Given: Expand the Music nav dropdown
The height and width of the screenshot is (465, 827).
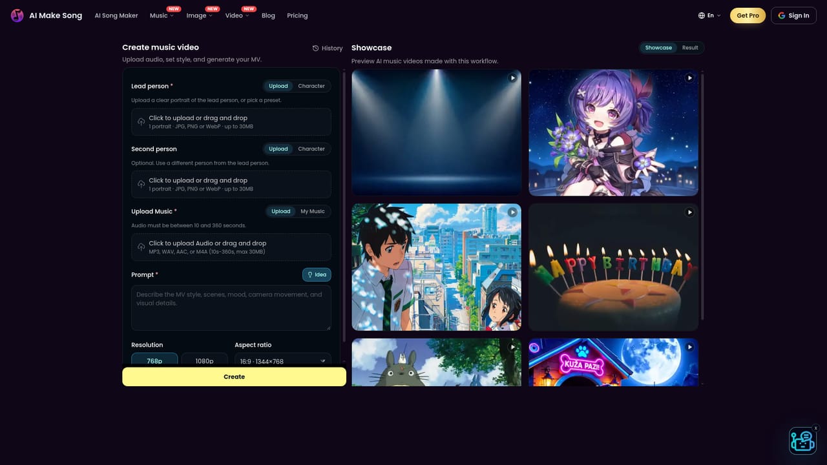Looking at the screenshot, I should pyautogui.click(x=162, y=15).
